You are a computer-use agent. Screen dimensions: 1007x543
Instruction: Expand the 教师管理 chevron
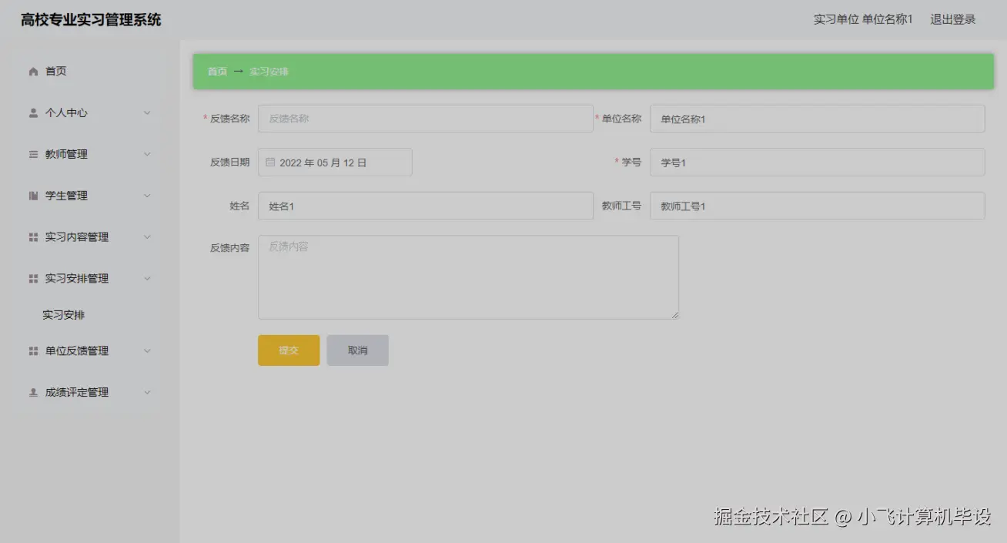point(147,155)
